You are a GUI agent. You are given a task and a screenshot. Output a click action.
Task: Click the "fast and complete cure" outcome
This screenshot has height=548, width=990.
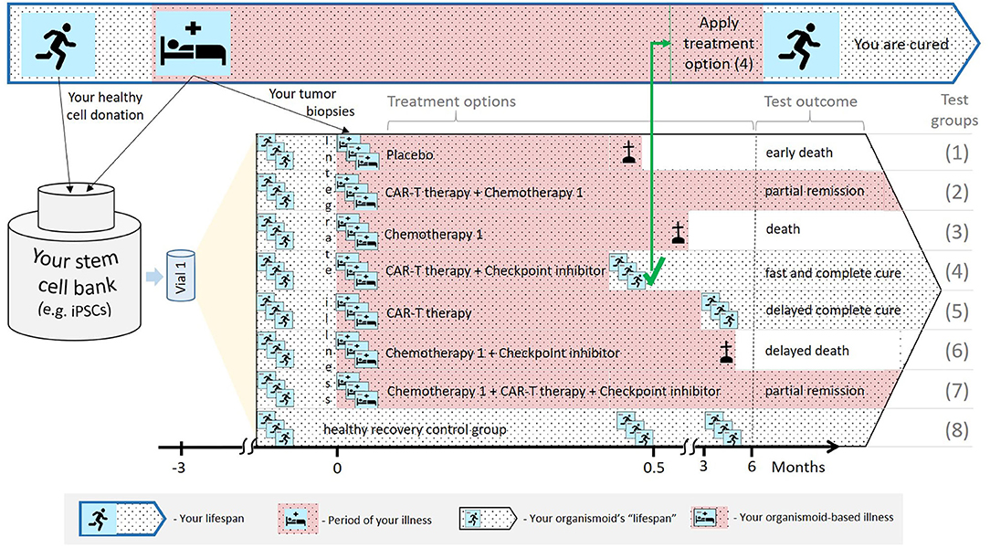click(x=833, y=273)
